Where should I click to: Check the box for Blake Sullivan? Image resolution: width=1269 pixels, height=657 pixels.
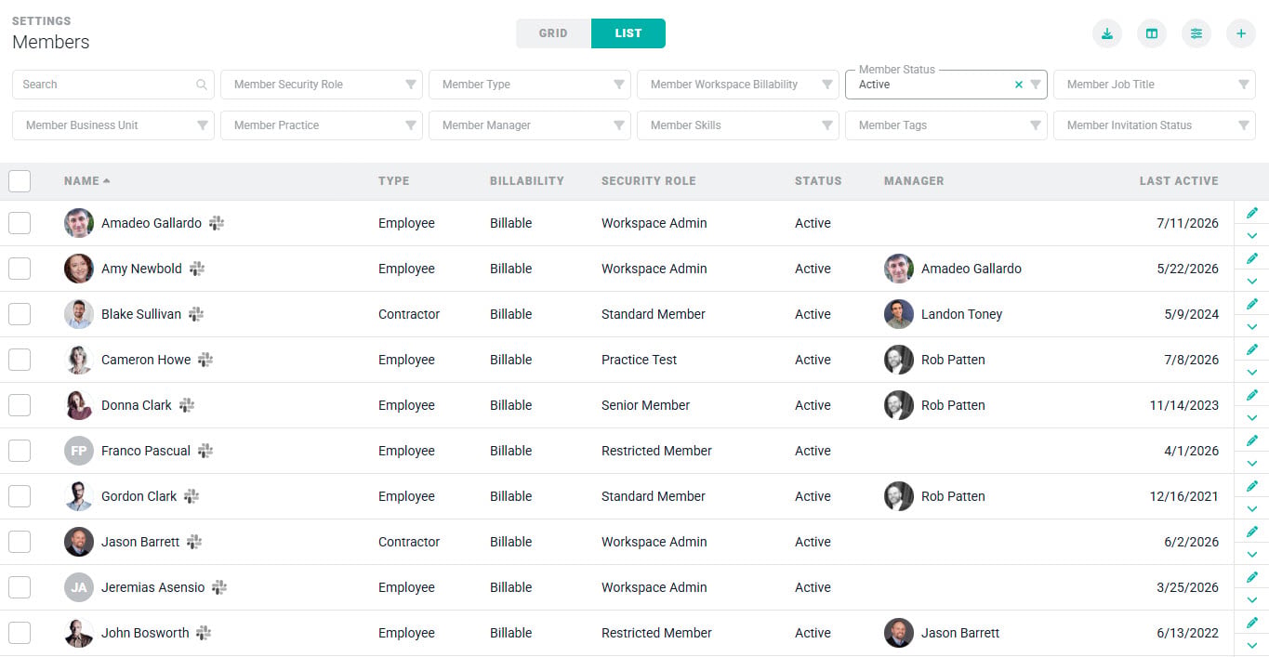(20, 314)
